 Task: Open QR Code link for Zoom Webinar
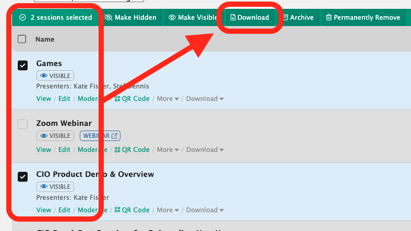pyautogui.click(x=132, y=150)
